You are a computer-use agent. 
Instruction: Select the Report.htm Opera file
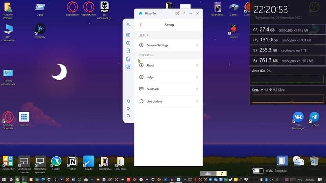point(72,9)
